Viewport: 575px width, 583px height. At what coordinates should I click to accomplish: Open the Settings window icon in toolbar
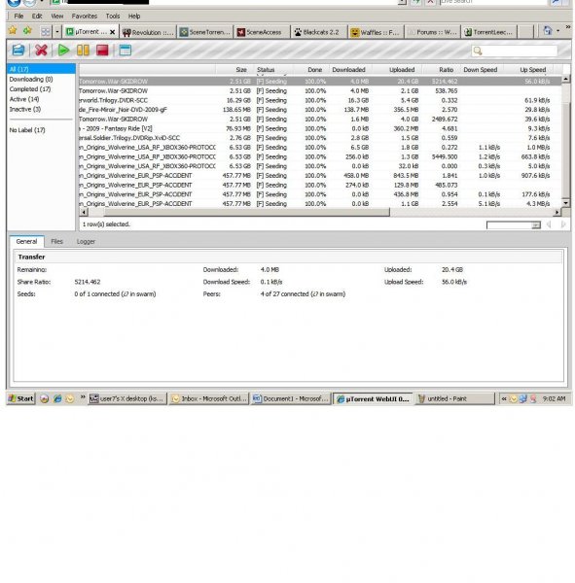point(126,51)
